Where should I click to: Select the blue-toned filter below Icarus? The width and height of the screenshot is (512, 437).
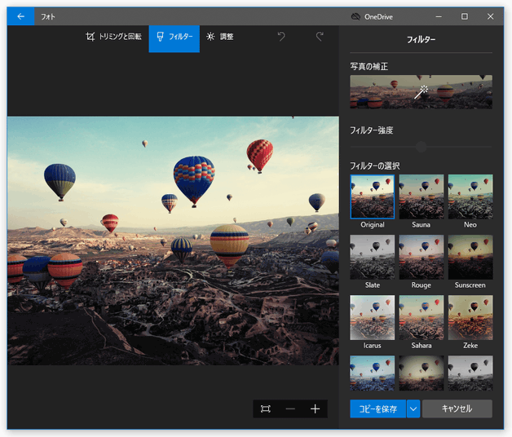tap(373, 373)
